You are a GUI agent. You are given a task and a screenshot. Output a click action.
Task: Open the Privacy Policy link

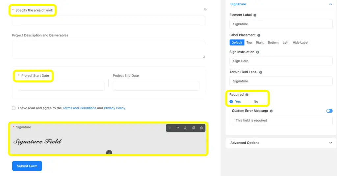[x=115, y=108]
